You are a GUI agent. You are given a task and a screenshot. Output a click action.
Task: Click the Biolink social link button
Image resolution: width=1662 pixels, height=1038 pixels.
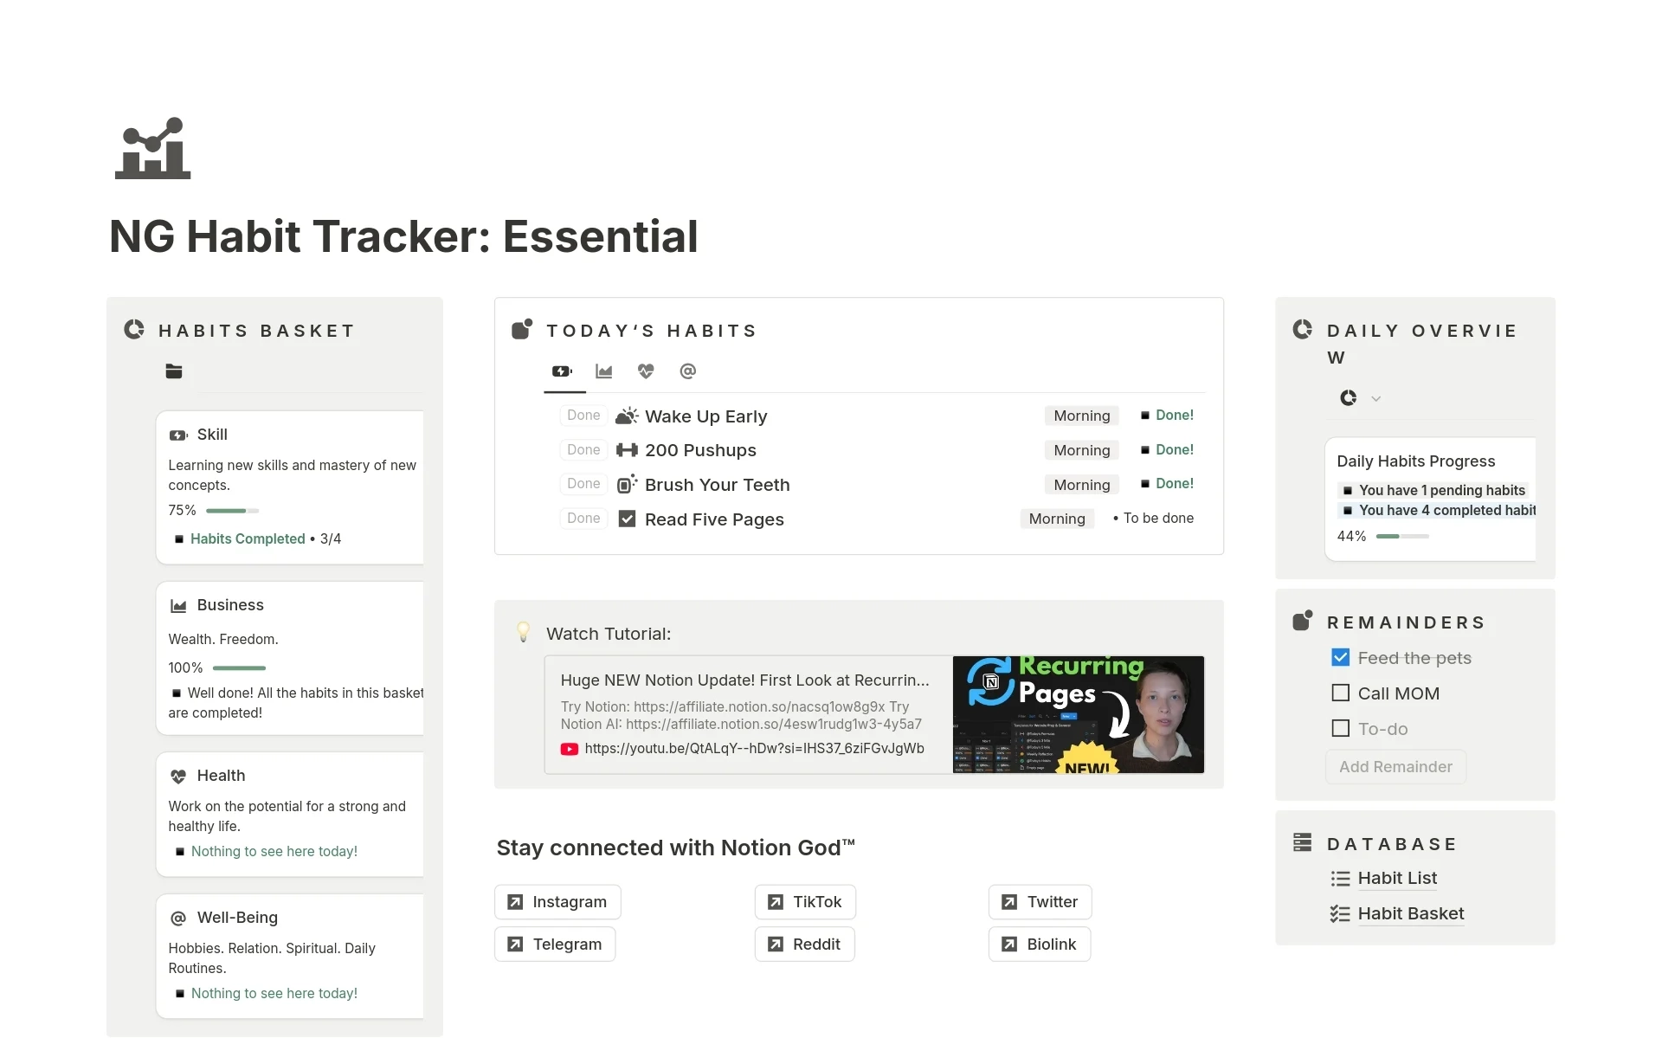(1037, 944)
